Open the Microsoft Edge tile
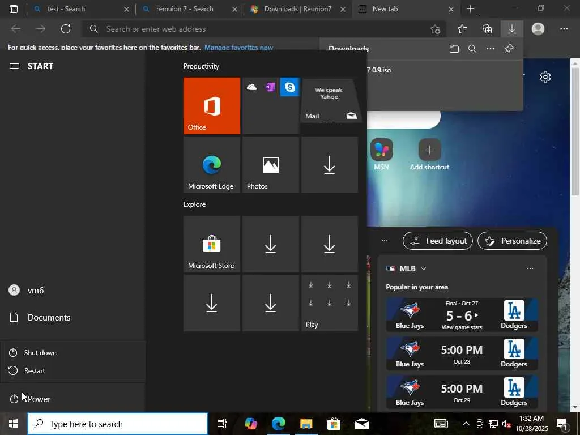This screenshot has height=435, width=580. coord(212,165)
